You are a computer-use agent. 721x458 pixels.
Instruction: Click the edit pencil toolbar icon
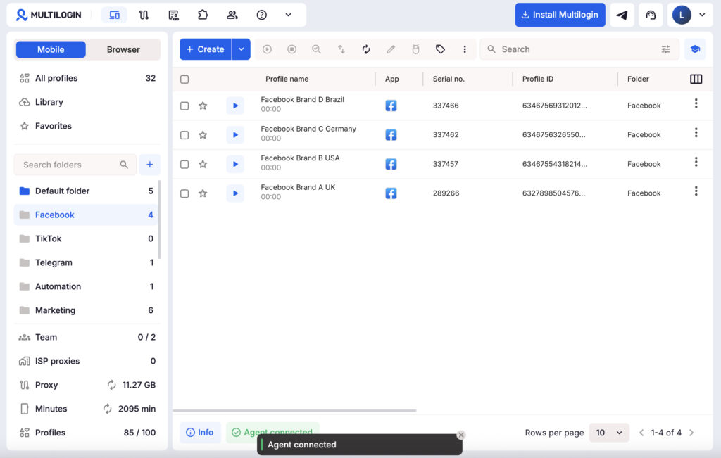(391, 49)
